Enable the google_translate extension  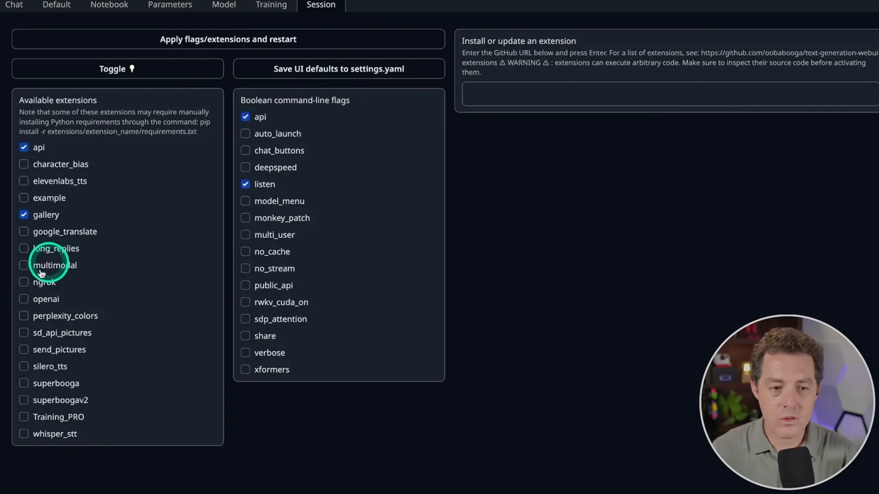(24, 232)
